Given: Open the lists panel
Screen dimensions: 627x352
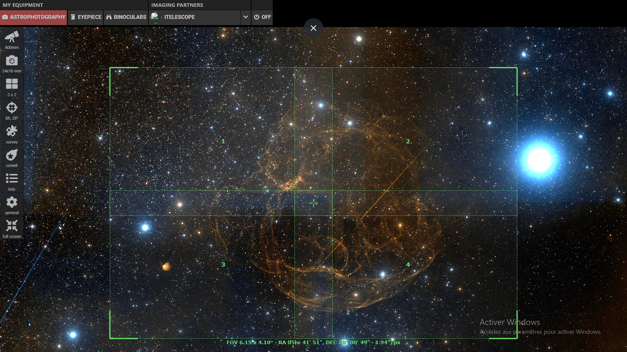Looking at the screenshot, I should pyautogui.click(x=12, y=181).
